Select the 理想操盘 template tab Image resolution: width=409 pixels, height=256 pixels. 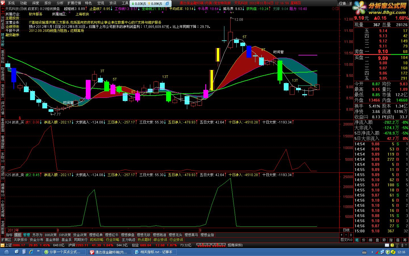pyautogui.click(x=128, y=235)
